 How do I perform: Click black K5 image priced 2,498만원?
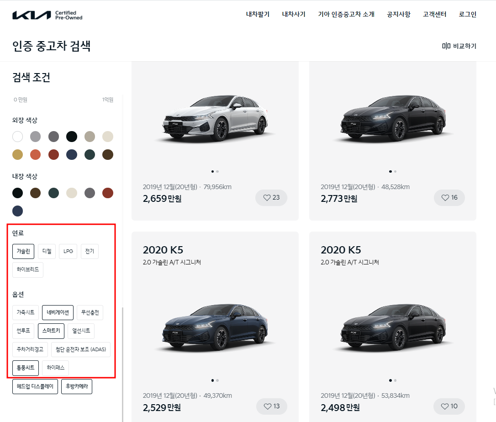click(x=393, y=327)
